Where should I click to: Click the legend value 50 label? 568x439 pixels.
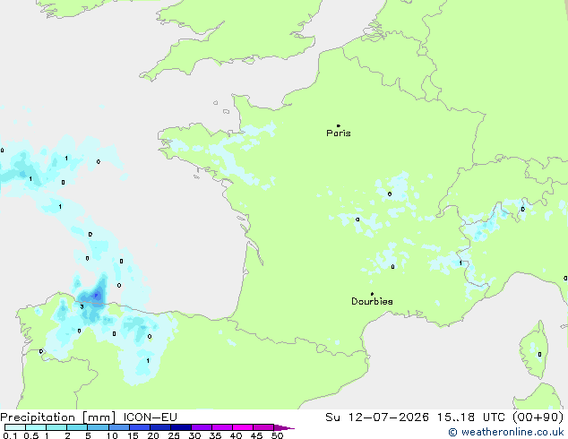tap(277, 435)
